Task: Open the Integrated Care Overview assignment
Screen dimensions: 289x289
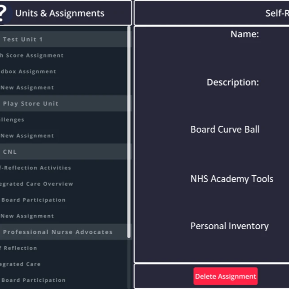Action: tap(36, 184)
